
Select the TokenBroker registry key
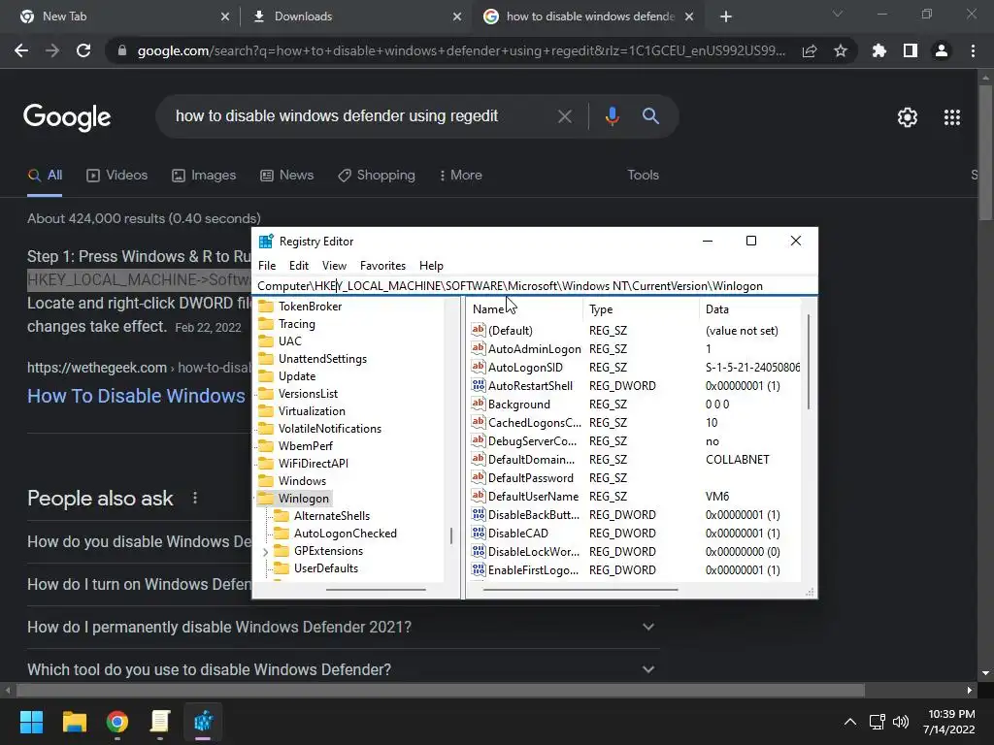point(310,306)
